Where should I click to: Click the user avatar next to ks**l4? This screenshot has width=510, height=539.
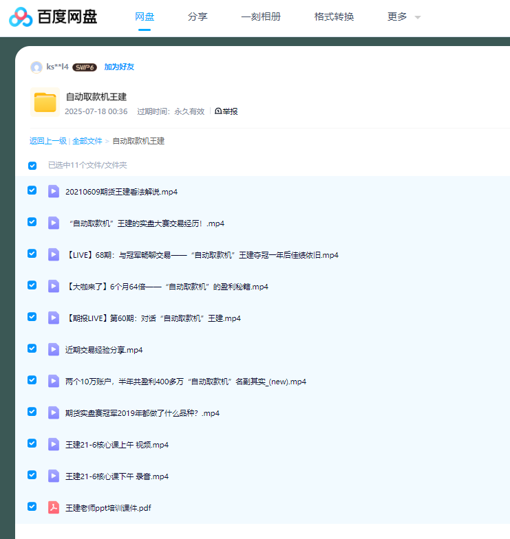tap(36, 67)
